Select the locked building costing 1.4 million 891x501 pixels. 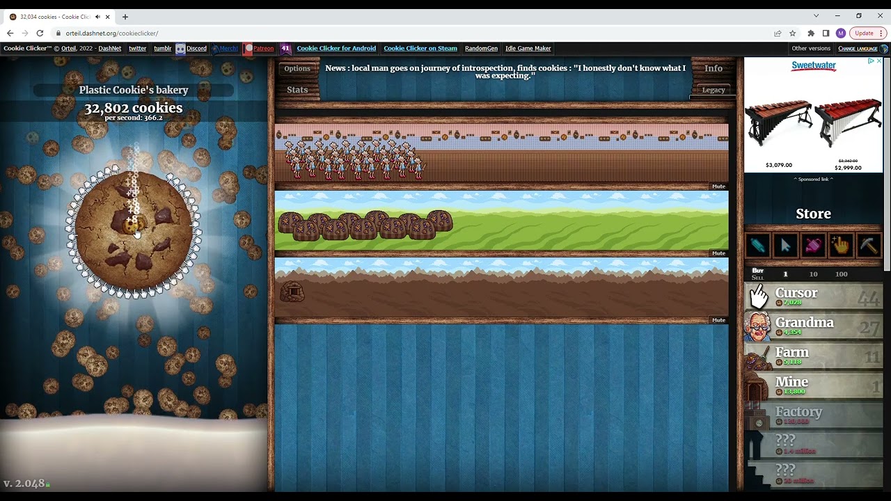tap(814, 445)
